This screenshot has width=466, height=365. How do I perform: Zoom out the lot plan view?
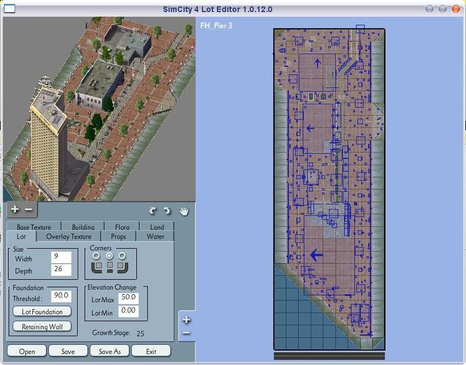pos(186,333)
